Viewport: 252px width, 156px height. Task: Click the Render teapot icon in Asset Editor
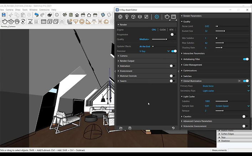click(x=166, y=17)
